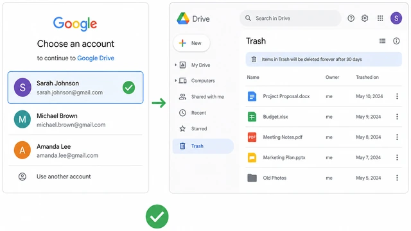Screen dimensions: 411x231
Task: Open more options for Marketing Plan.pptx
Action: [x=397, y=157]
